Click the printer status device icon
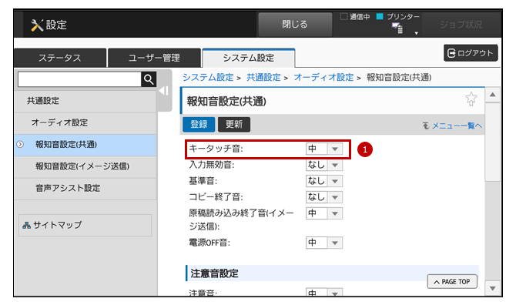Screen dimensions: 516x305 pos(397,28)
